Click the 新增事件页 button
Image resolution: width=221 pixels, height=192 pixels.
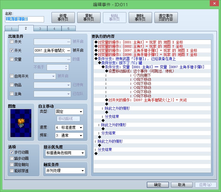pos(63,18)
